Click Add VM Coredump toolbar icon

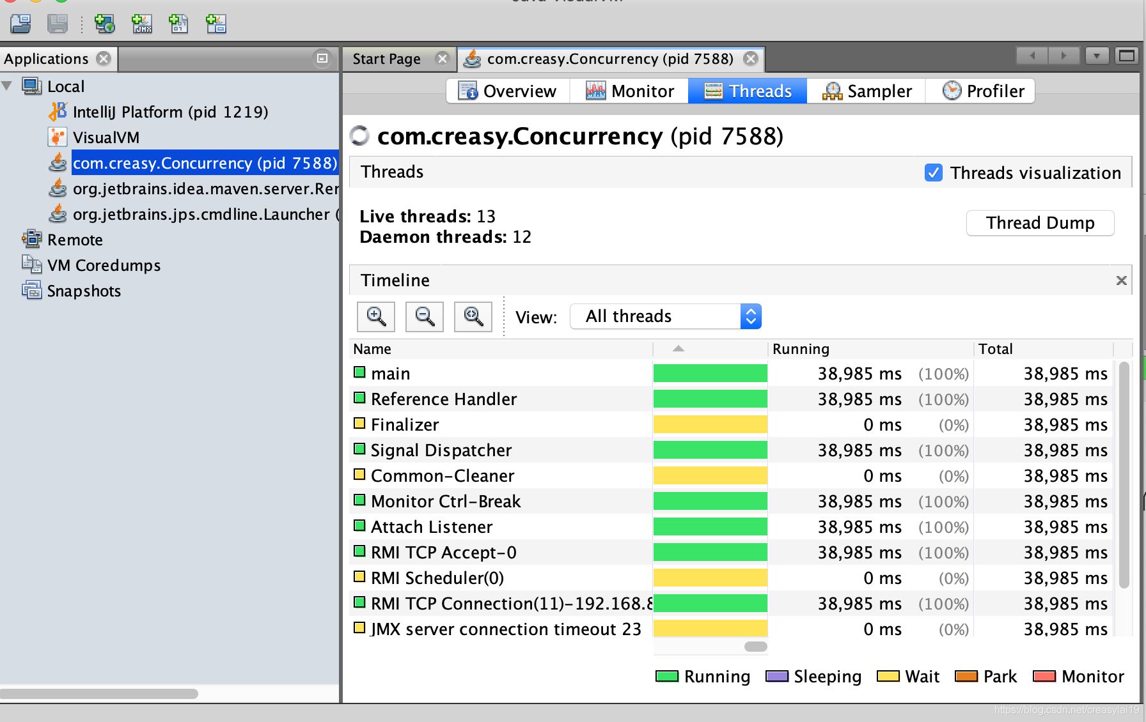click(x=178, y=24)
